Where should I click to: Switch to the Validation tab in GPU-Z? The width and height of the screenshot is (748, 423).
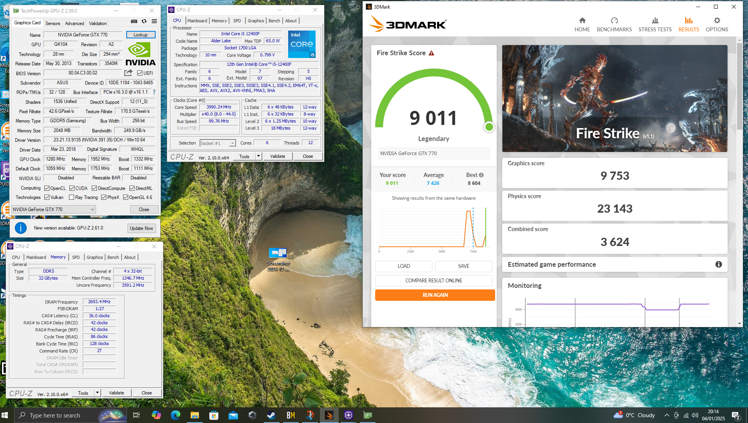98,23
